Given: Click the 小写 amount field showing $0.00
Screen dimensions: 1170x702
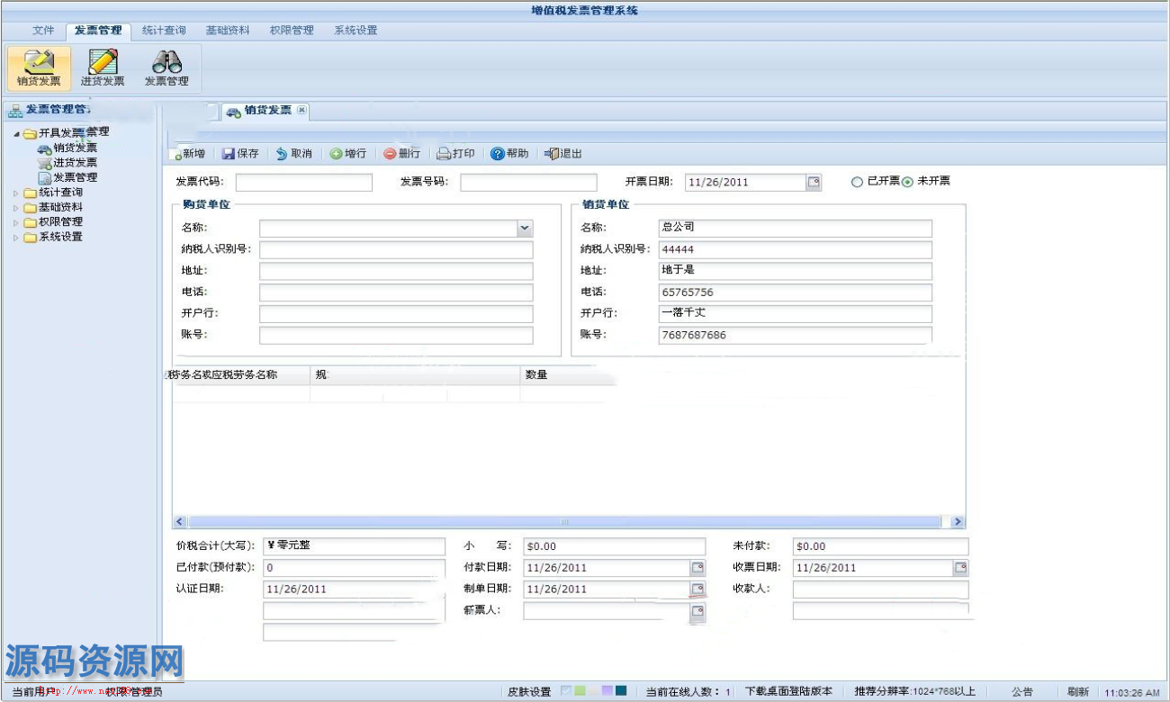Looking at the screenshot, I should pyautogui.click(x=615, y=547).
